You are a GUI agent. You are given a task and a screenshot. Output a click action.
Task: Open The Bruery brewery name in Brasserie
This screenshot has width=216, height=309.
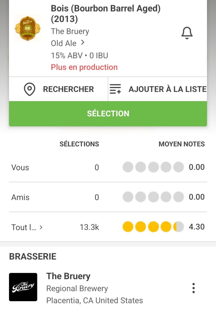point(68,276)
